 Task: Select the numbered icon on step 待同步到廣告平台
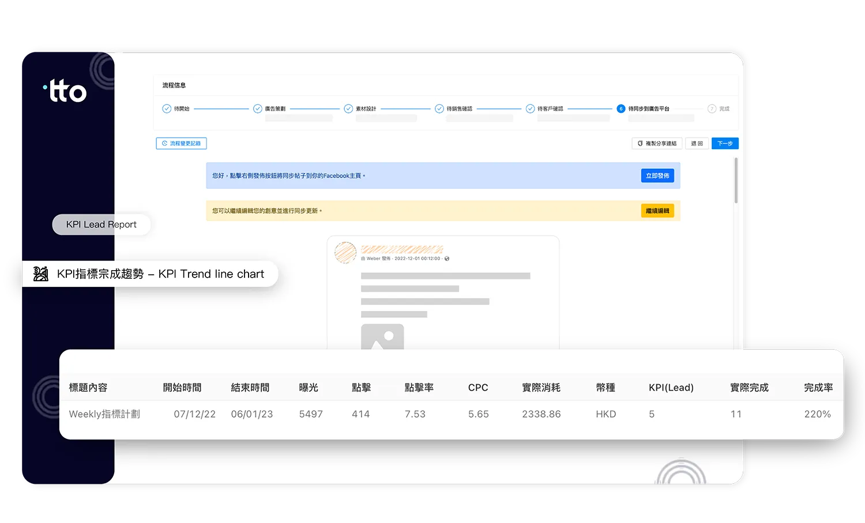[621, 108]
